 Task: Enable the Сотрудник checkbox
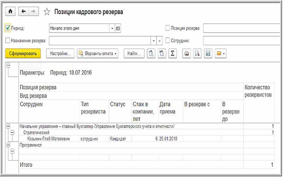[167, 40]
